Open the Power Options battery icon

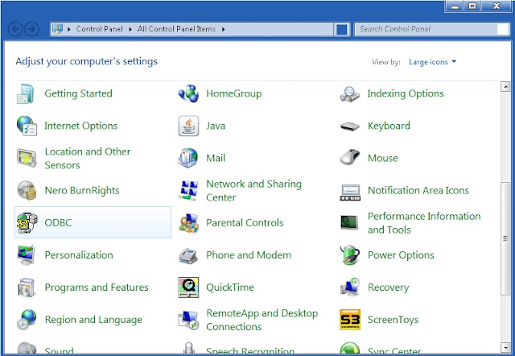(x=350, y=255)
